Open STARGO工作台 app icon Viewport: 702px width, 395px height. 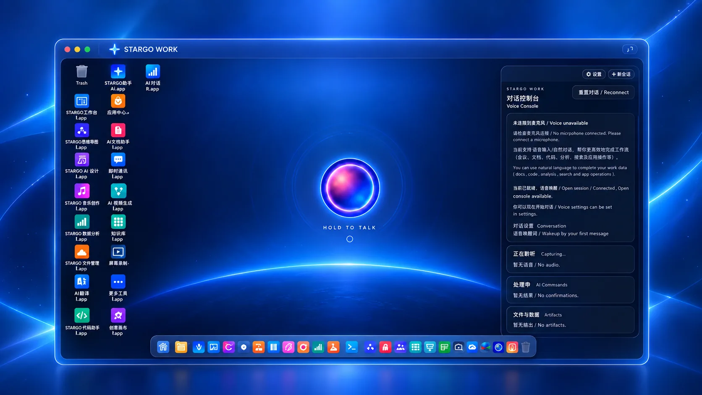pyautogui.click(x=82, y=101)
